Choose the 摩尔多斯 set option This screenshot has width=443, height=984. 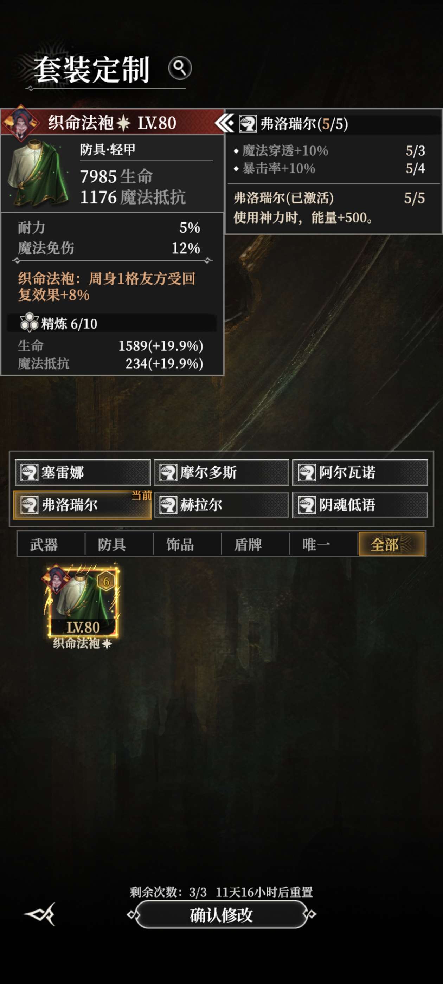[221, 473]
